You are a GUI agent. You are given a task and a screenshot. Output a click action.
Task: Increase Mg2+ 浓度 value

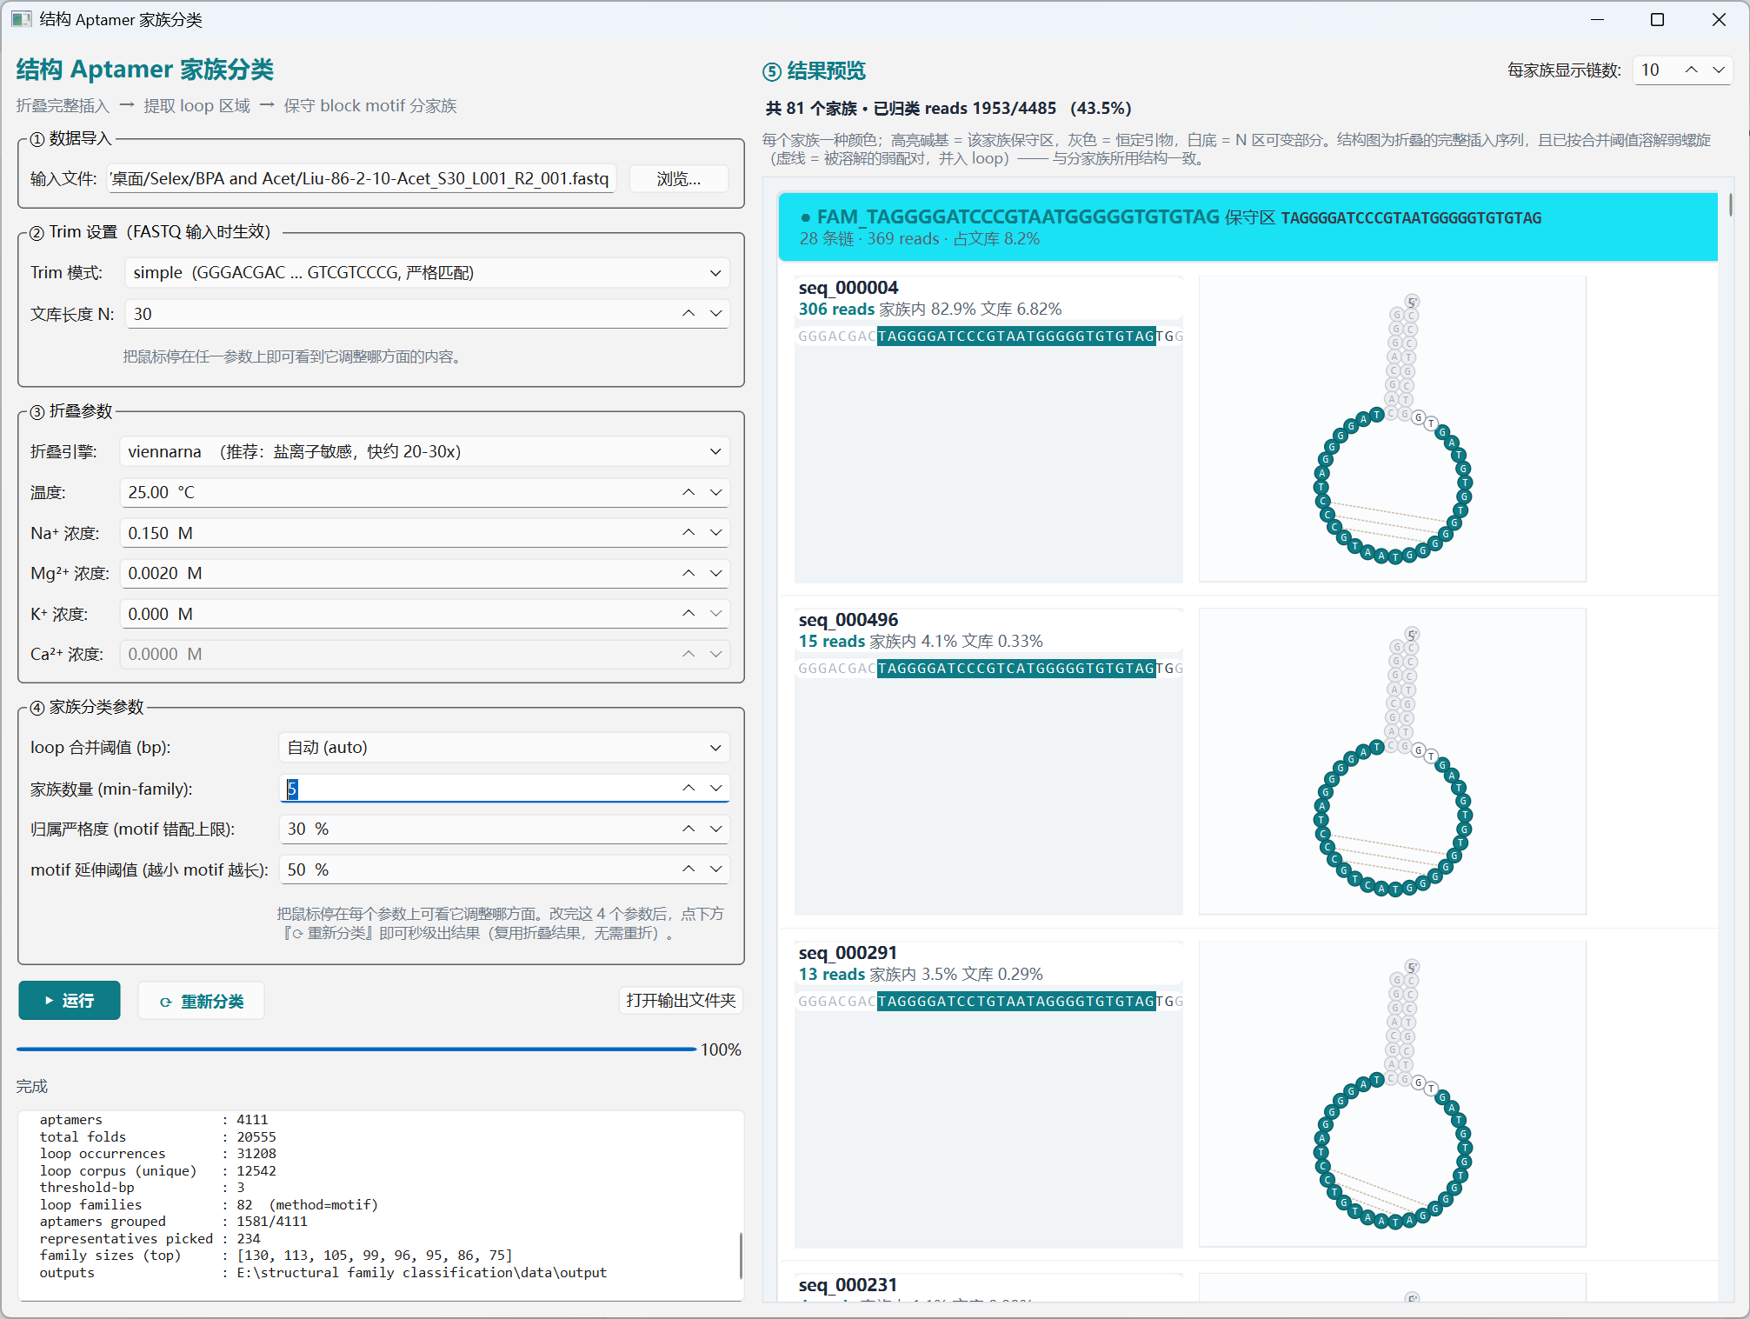(x=689, y=574)
